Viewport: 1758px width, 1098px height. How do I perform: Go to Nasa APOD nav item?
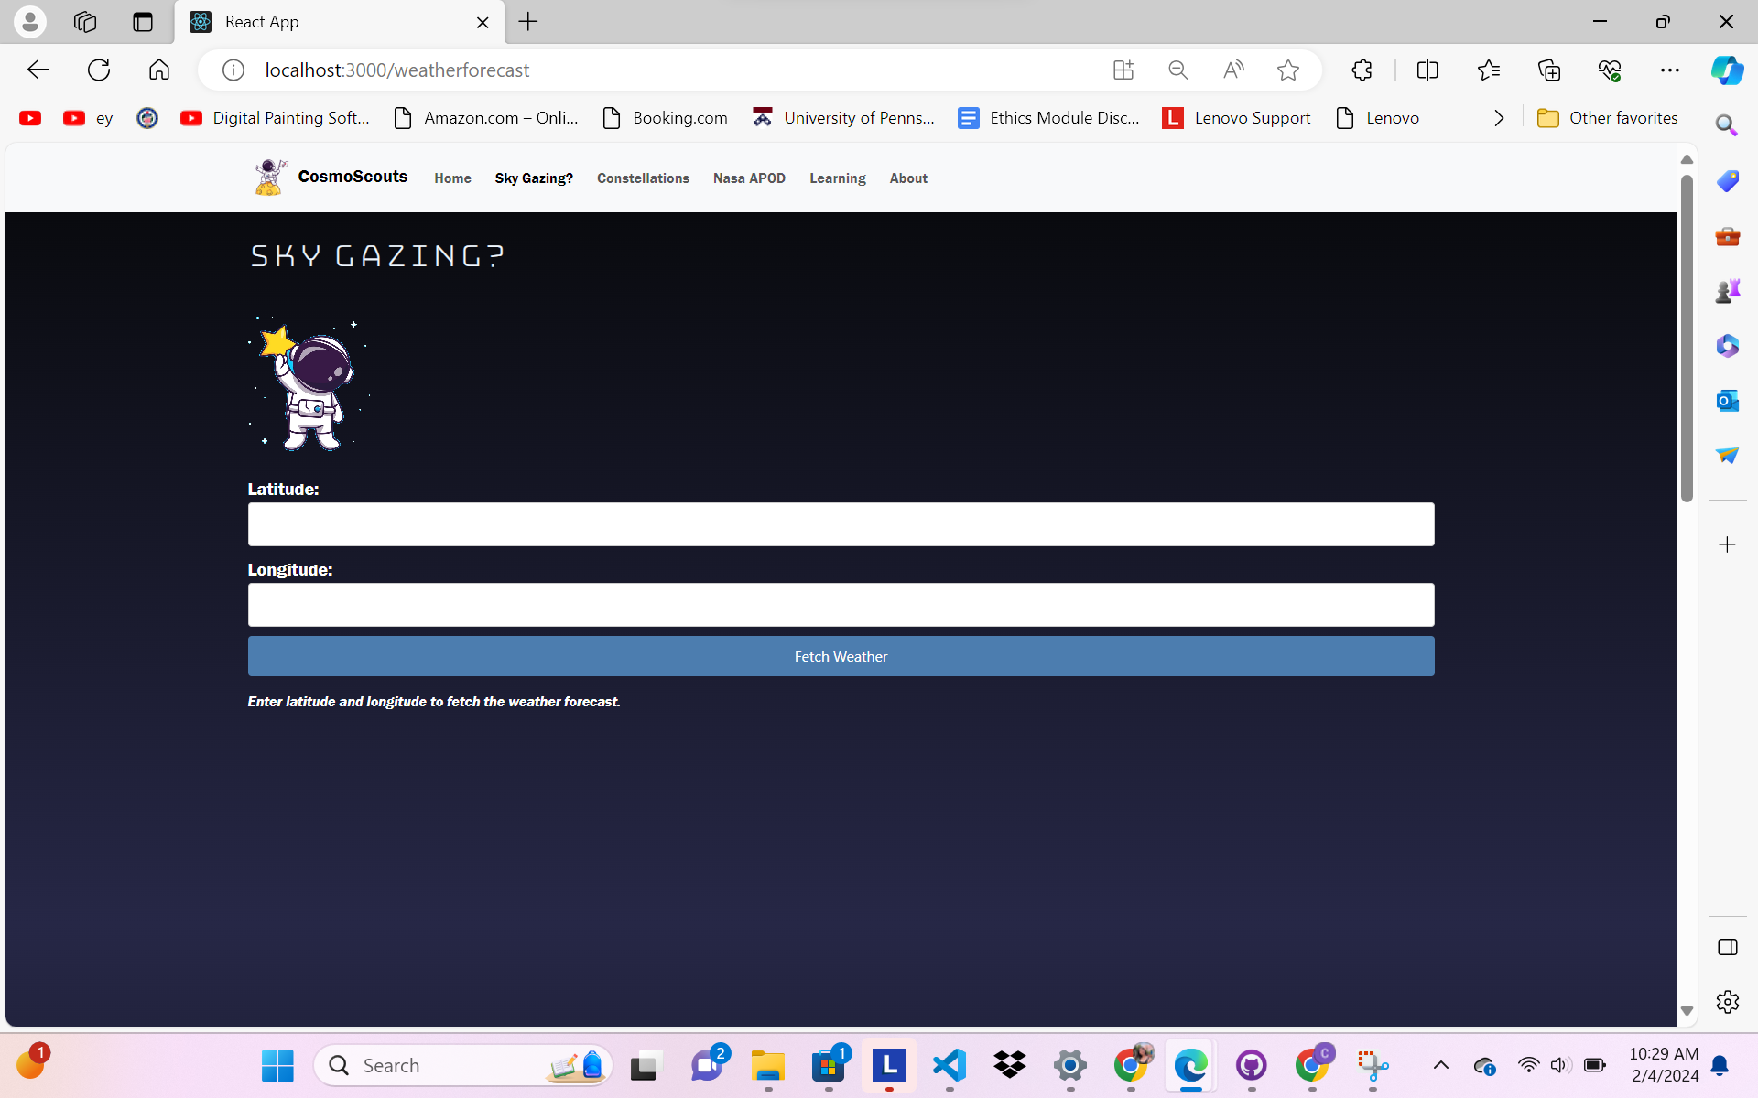749,178
